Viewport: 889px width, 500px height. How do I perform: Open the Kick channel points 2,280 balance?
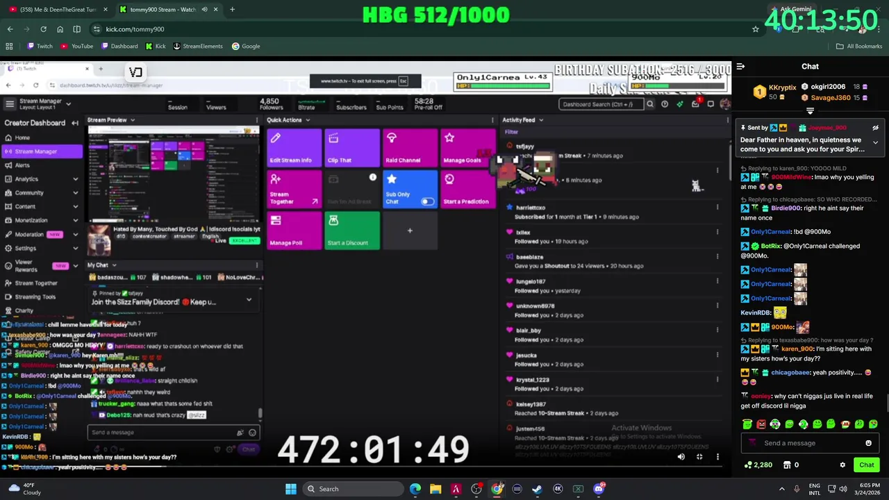(758, 465)
